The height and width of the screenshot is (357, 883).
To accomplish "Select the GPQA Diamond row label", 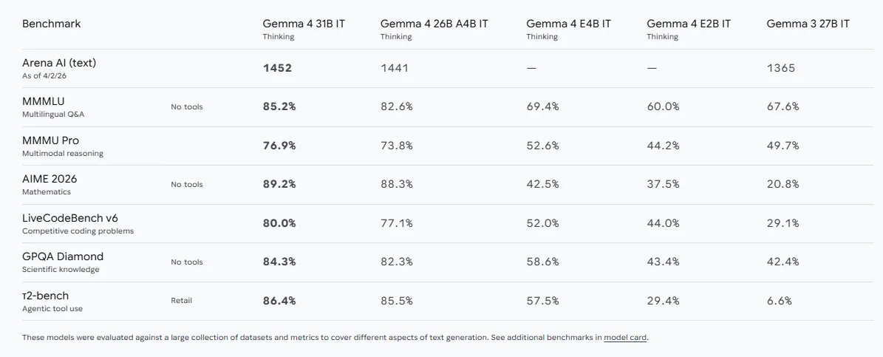I will click(63, 256).
